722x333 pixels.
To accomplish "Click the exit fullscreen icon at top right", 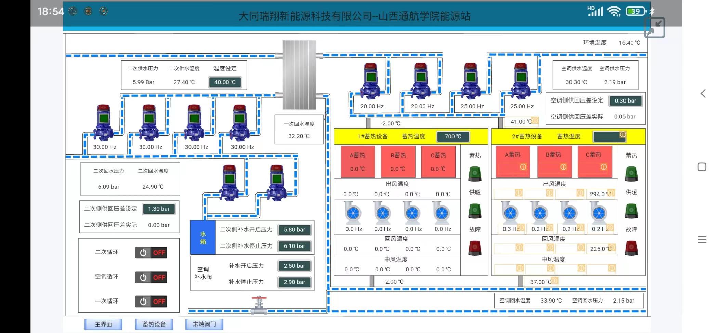I will tap(654, 28).
